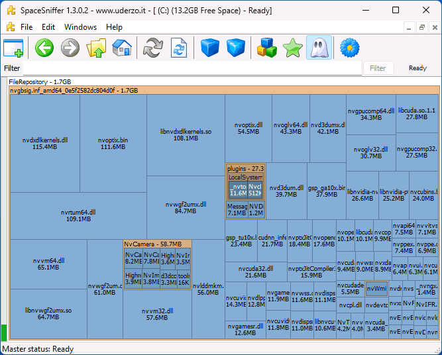This screenshot has height=355, width=442.
Task: Click the green star icon
Action: [x=292, y=48]
